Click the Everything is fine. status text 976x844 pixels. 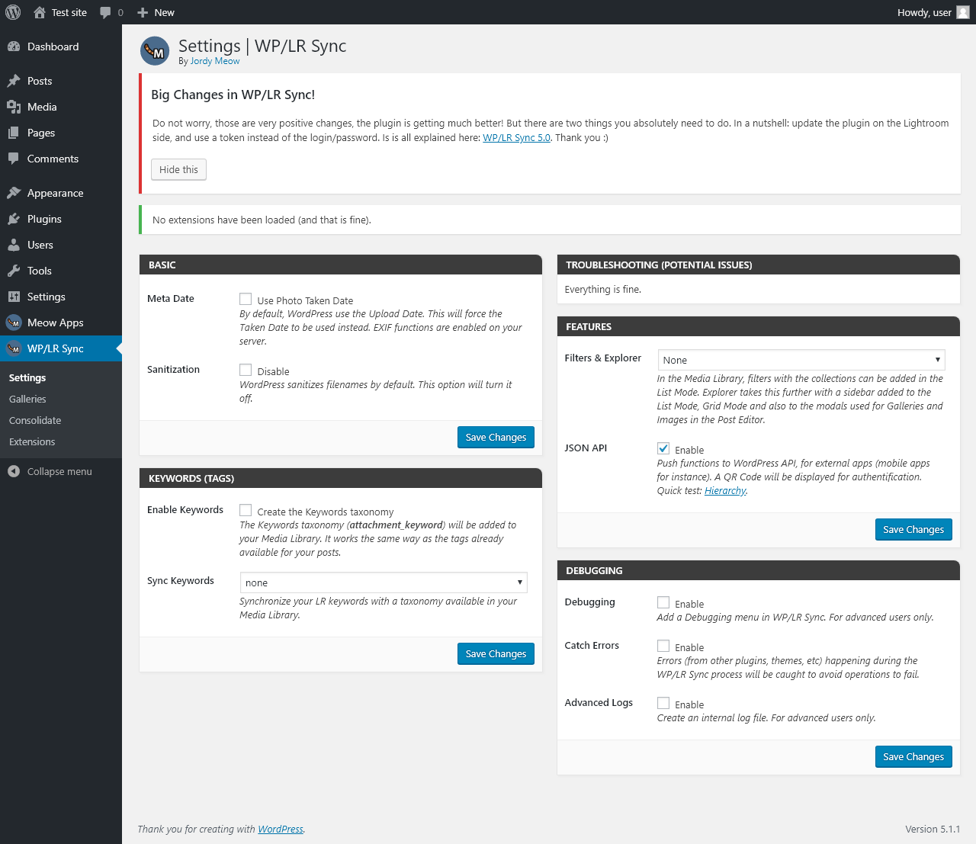click(602, 290)
